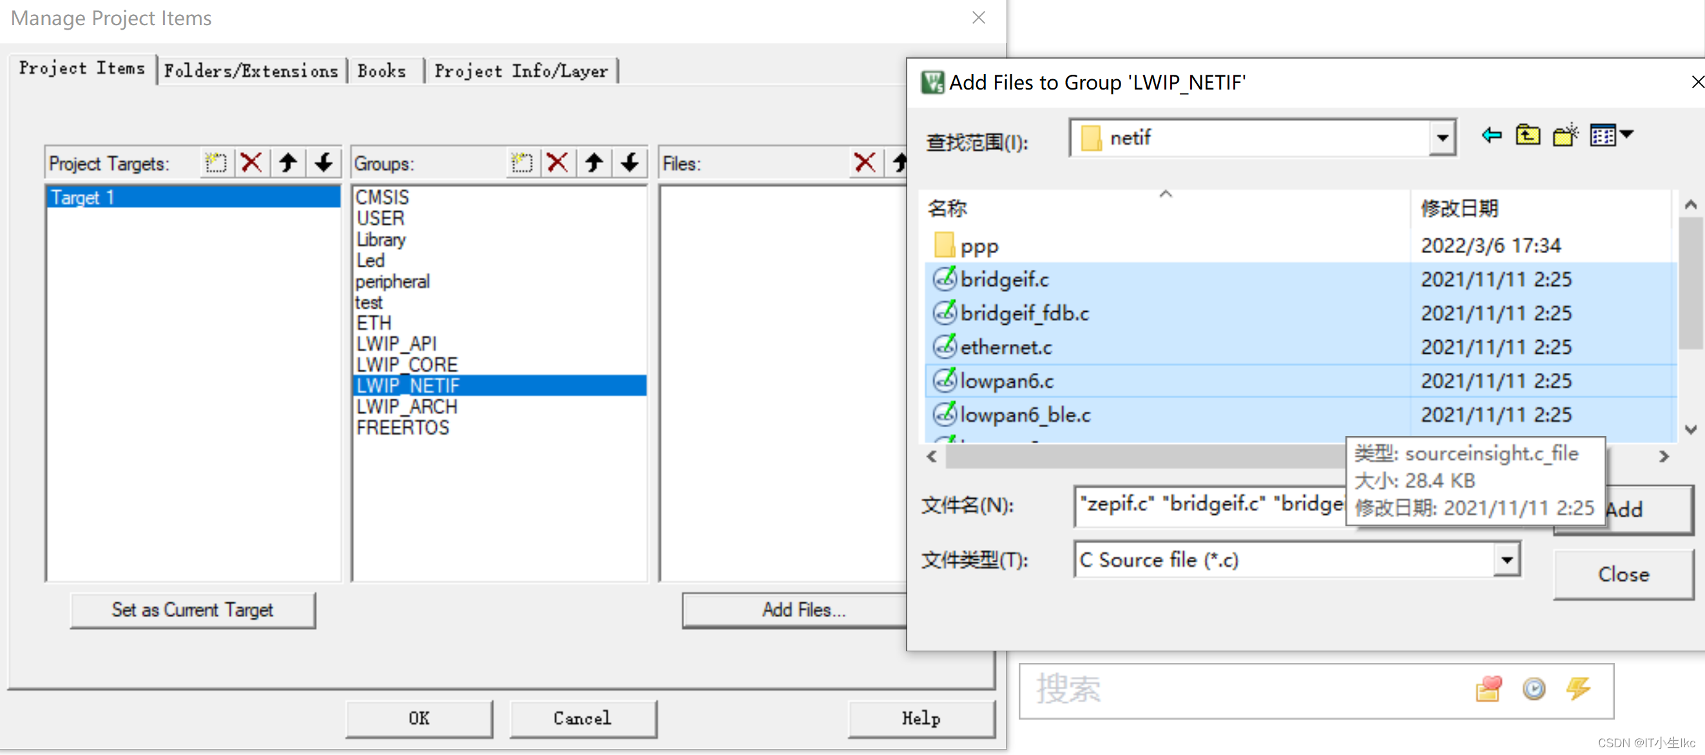Delete selected file using the Files red X

pos(865,163)
